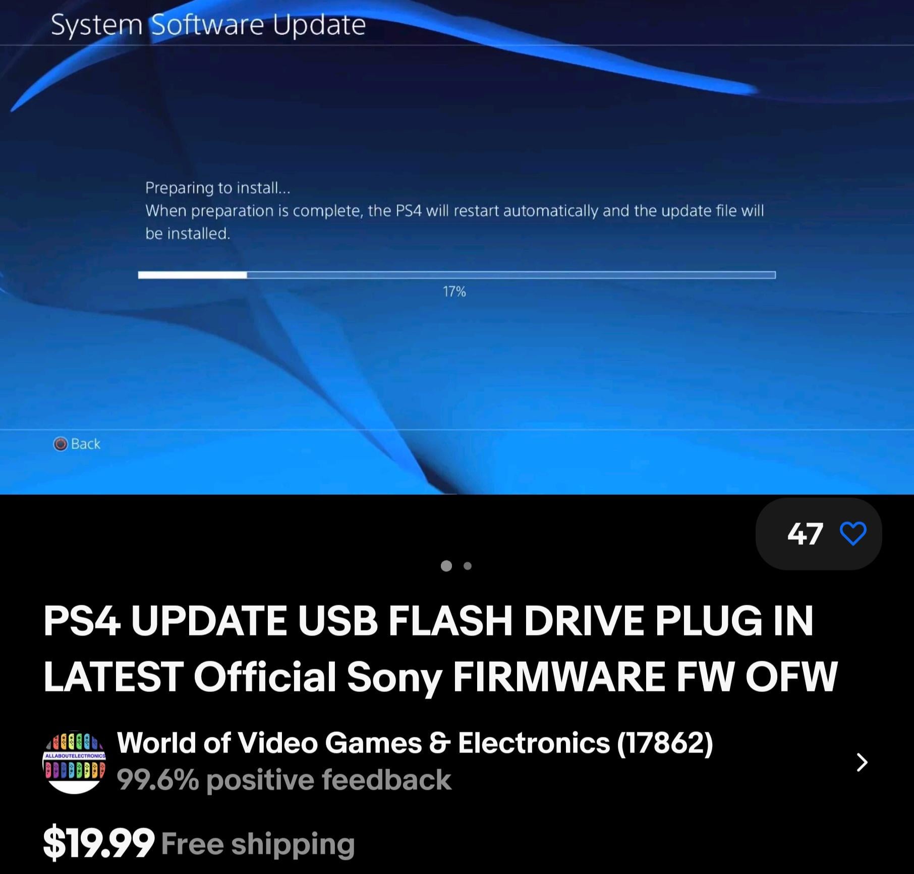Image resolution: width=914 pixels, height=874 pixels.
Task: Expand seller details with right chevron
Action: [x=862, y=762]
